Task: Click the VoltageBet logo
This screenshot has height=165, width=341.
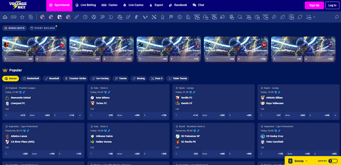Action: pyautogui.click(x=18, y=5)
